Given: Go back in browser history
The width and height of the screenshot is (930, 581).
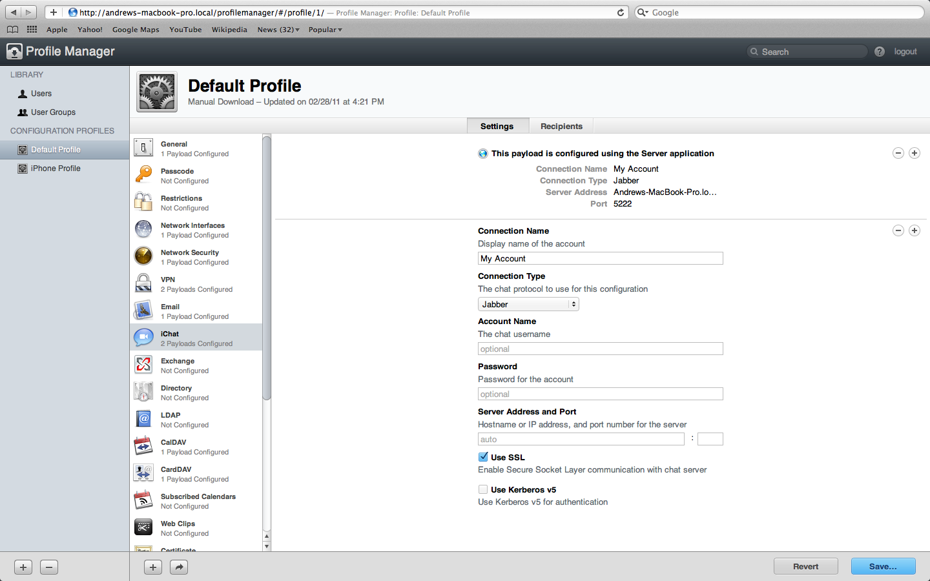Looking at the screenshot, I should 14,12.
